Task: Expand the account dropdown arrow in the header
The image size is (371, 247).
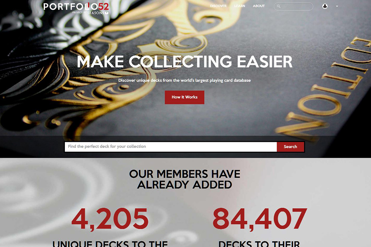Action: [337, 6]
